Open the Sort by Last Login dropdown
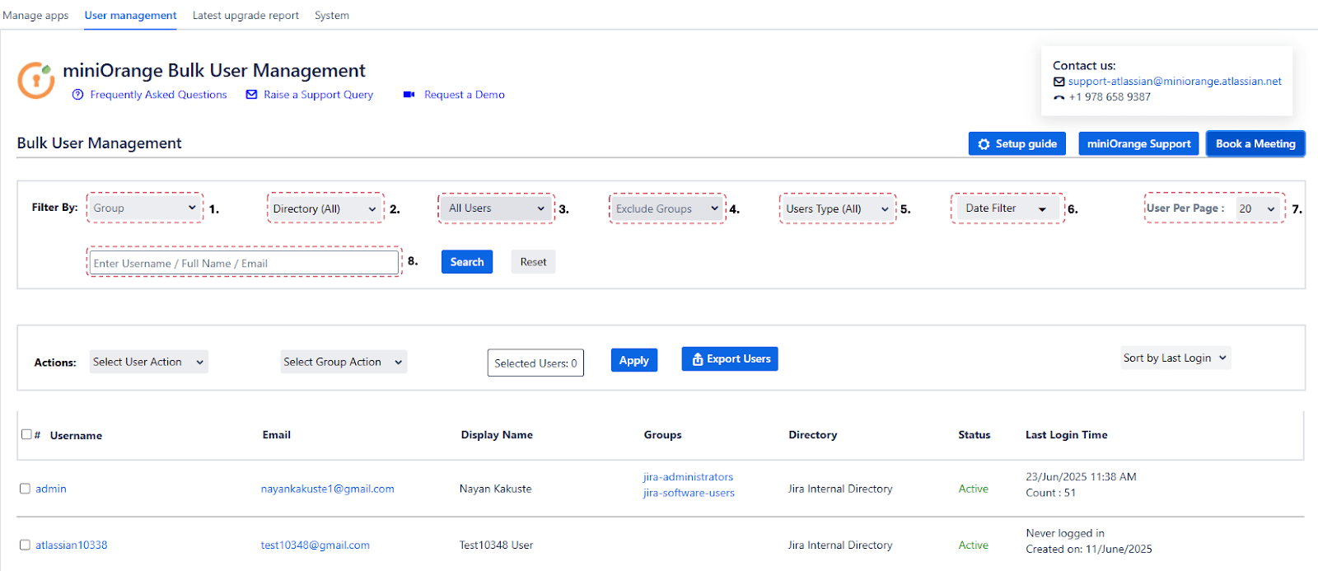The image size is (1318, 571). [1175, 358]
